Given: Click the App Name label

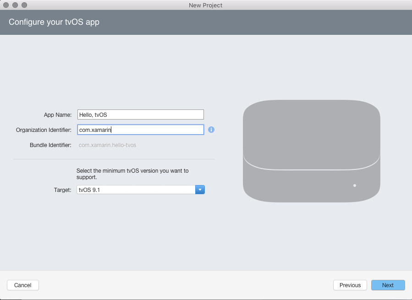Looking at the screenshot, I should coord(57,115).
